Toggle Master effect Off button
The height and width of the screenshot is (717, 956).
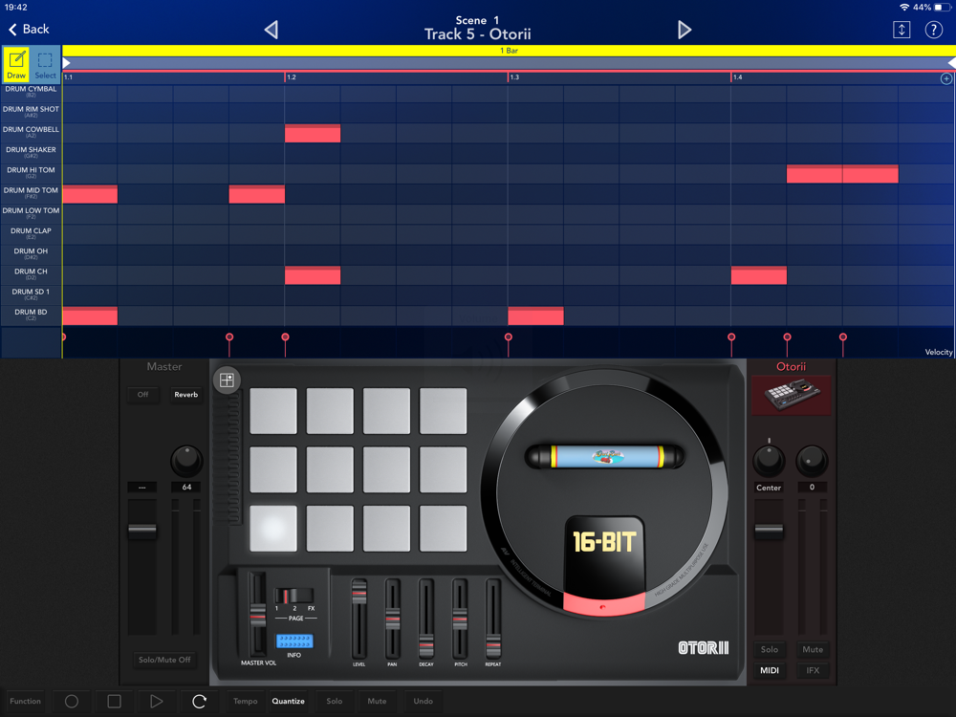[142, 395]
